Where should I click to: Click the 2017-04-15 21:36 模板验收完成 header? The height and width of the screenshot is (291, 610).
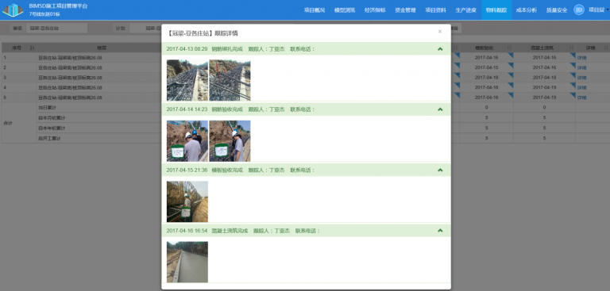(306, 170)
